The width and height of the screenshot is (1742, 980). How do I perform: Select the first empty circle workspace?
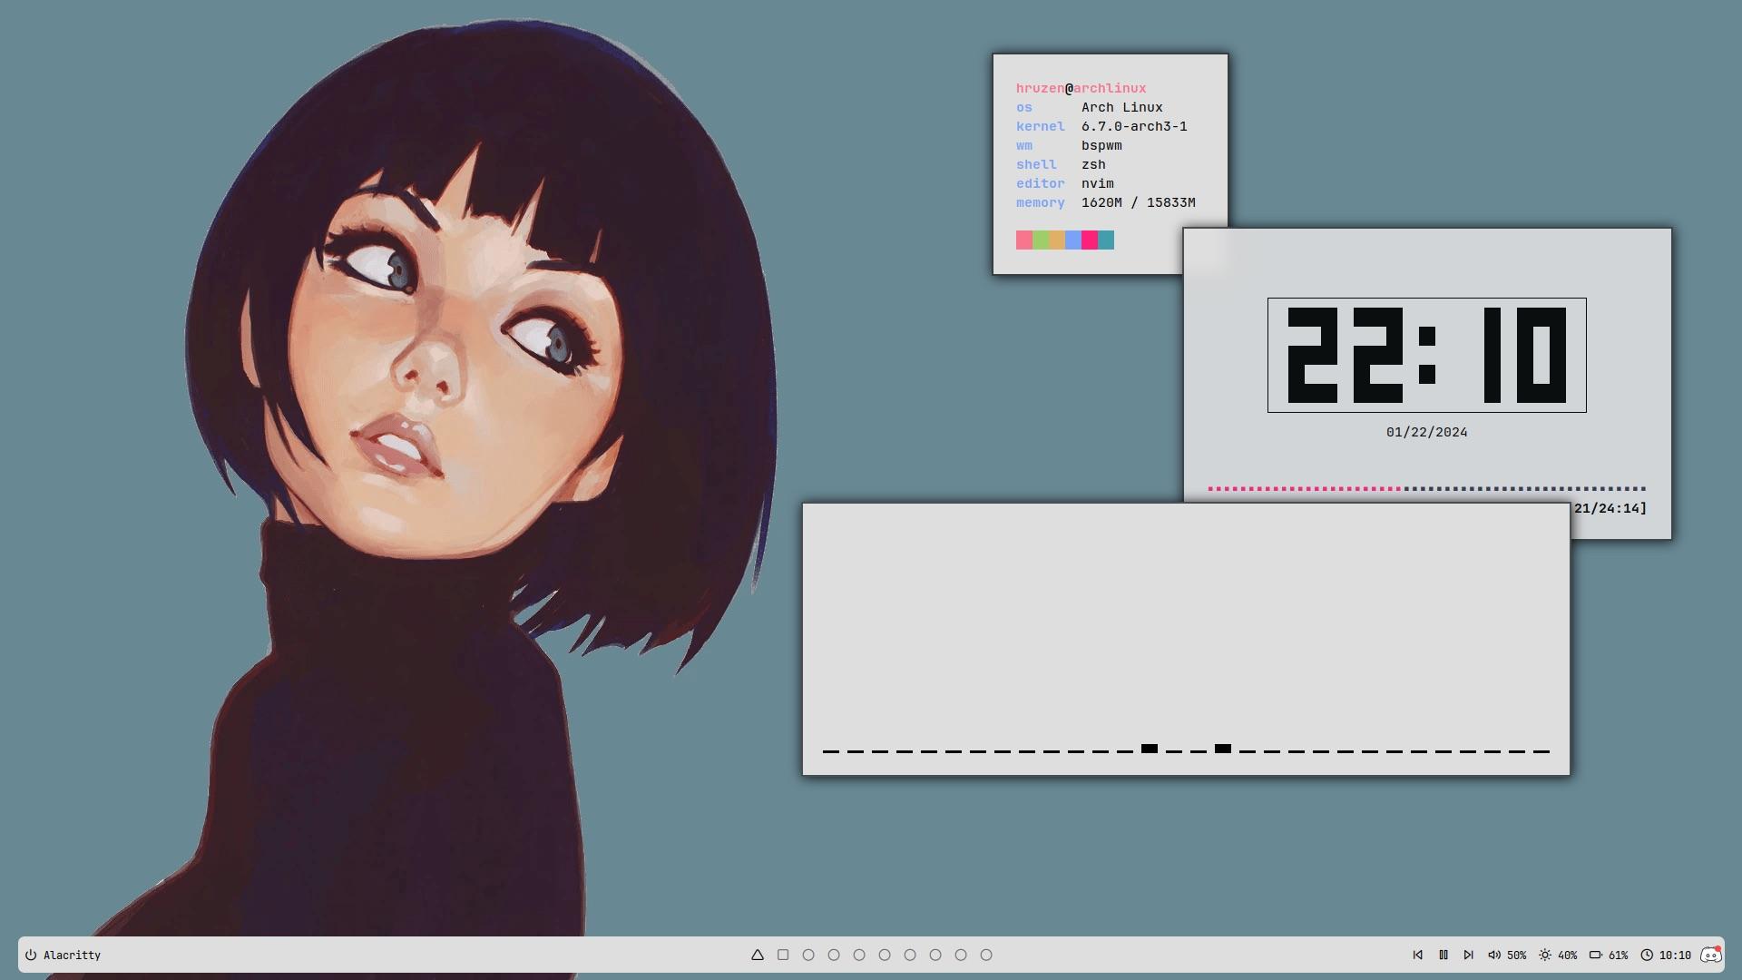click(x=808, y=955)
